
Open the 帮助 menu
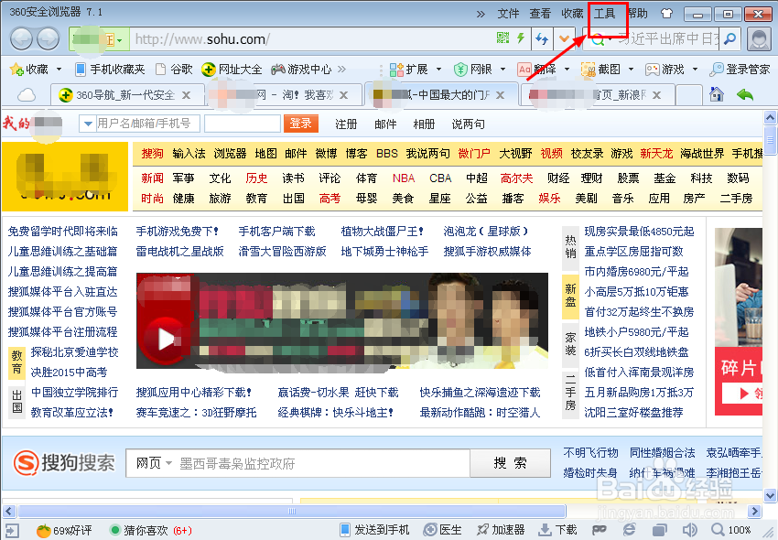click(x=638, y=14)
